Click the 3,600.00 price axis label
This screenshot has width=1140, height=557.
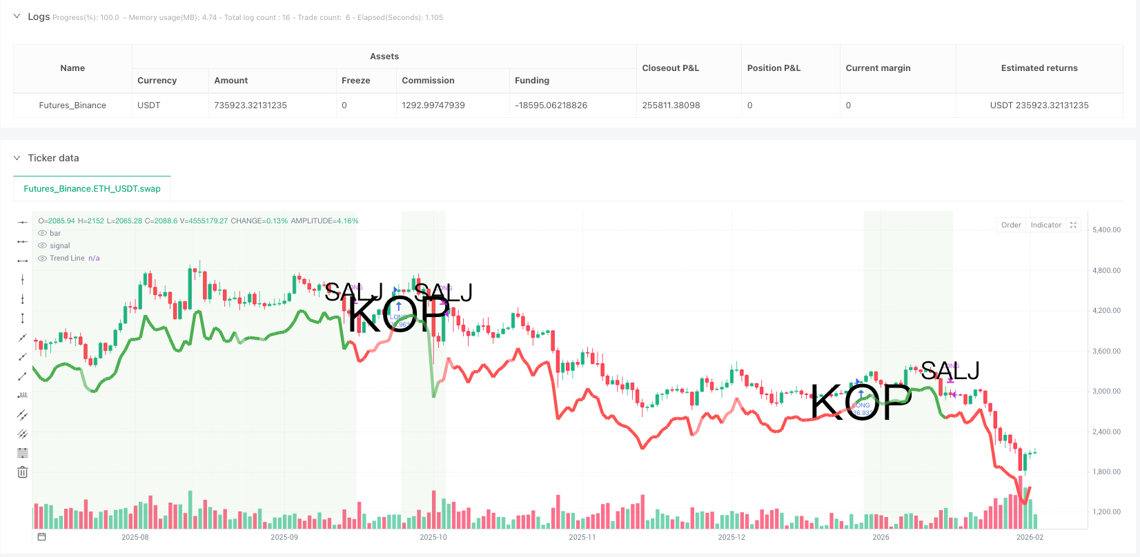click(1106, 351)
